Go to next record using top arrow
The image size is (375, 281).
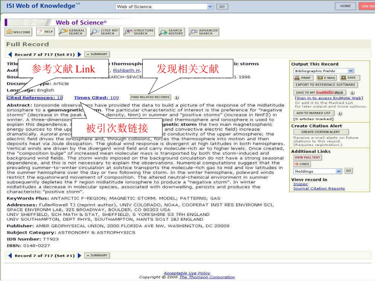coord(79,54)
